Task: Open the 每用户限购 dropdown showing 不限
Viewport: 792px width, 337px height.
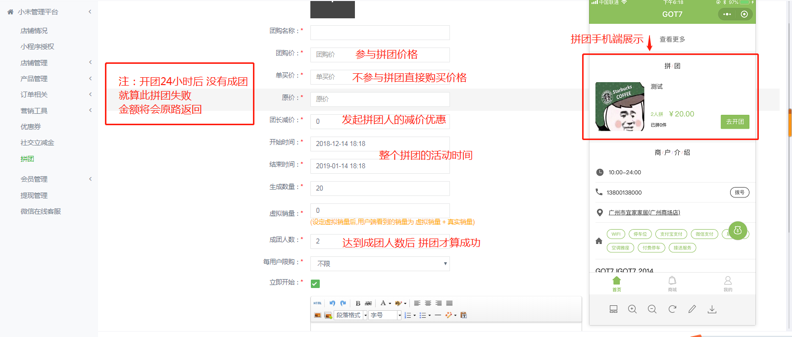Action: (x=380, y=264)
